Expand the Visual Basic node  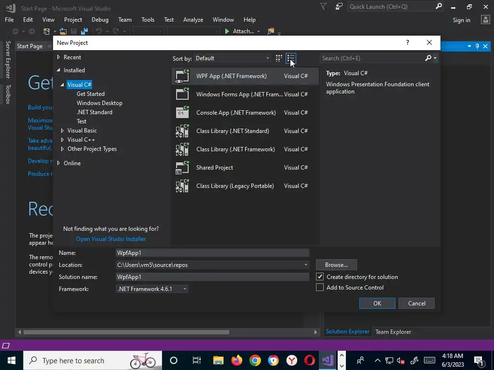tap(62, 131)
